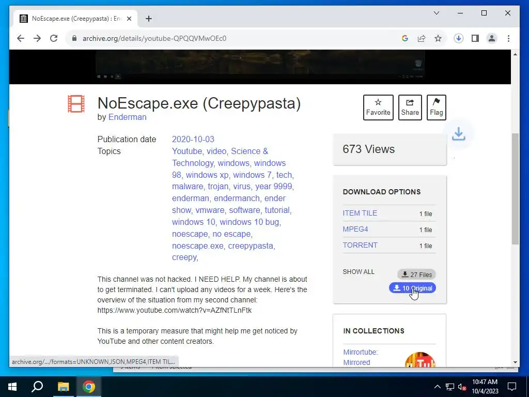The image size is (529, 397).
Task: Open Chrome three-dot menu
Action: point(508,38)
